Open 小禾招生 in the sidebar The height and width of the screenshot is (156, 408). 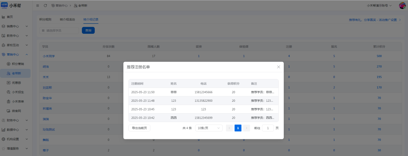pos(18,92)
